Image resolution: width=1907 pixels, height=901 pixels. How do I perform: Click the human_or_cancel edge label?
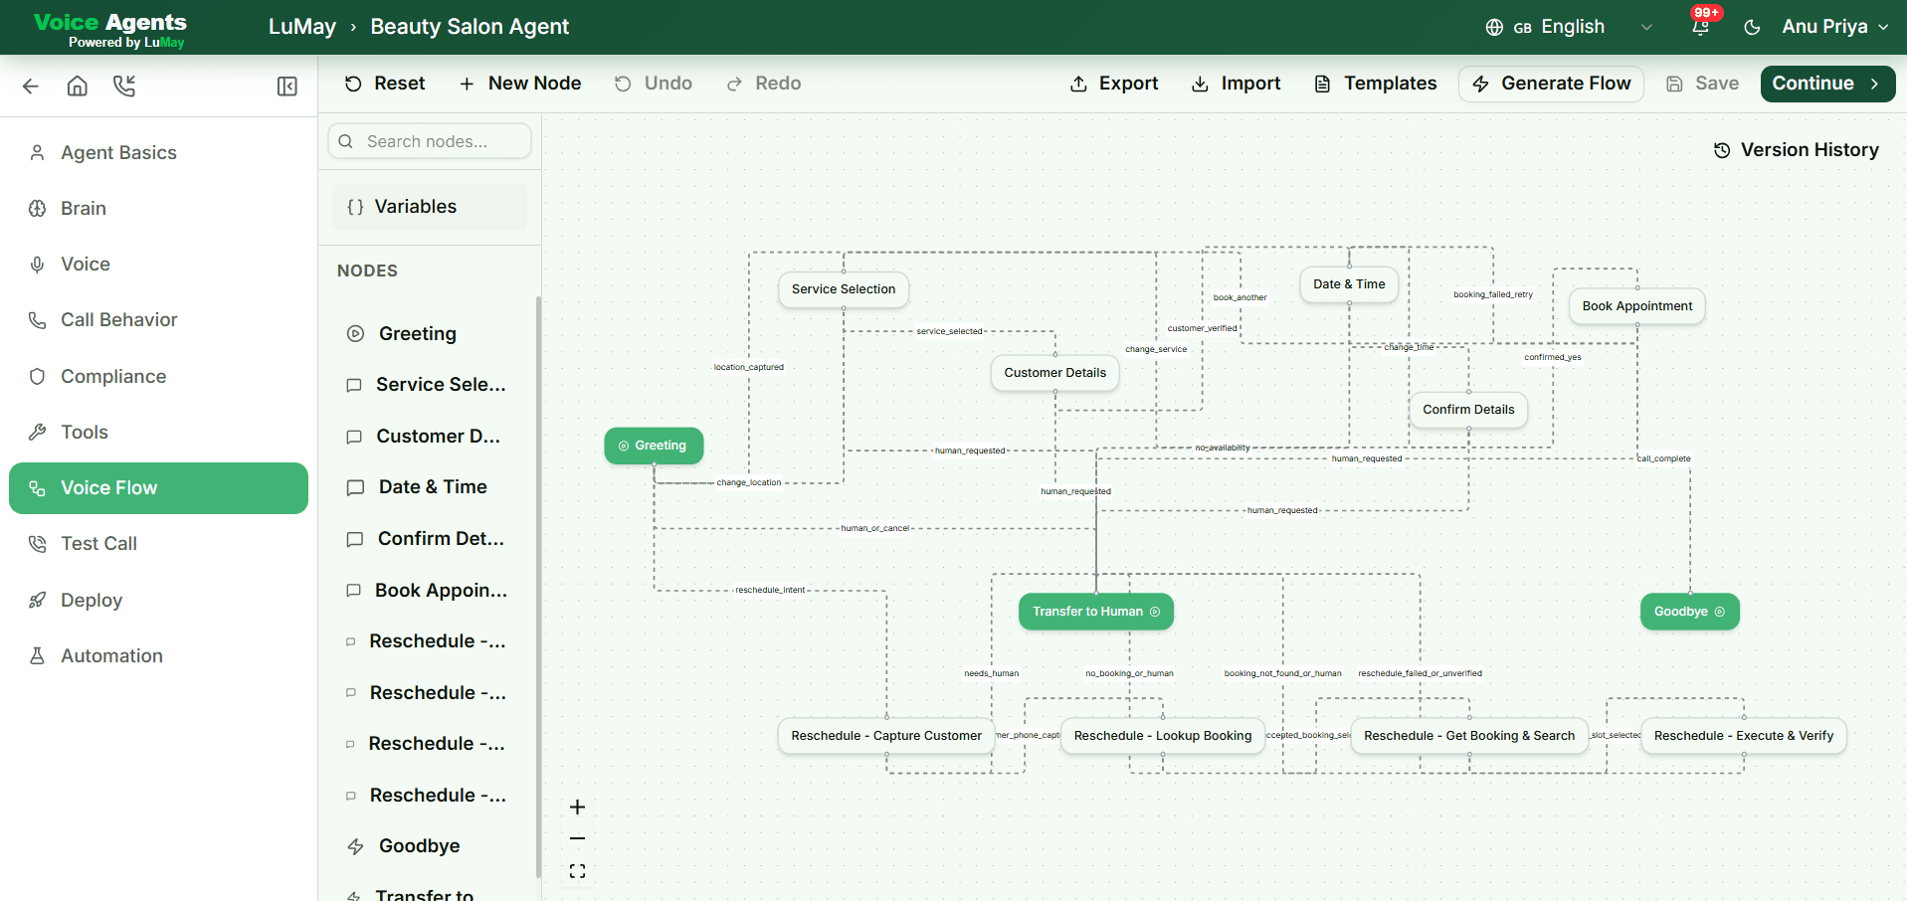tap(875, 528)
